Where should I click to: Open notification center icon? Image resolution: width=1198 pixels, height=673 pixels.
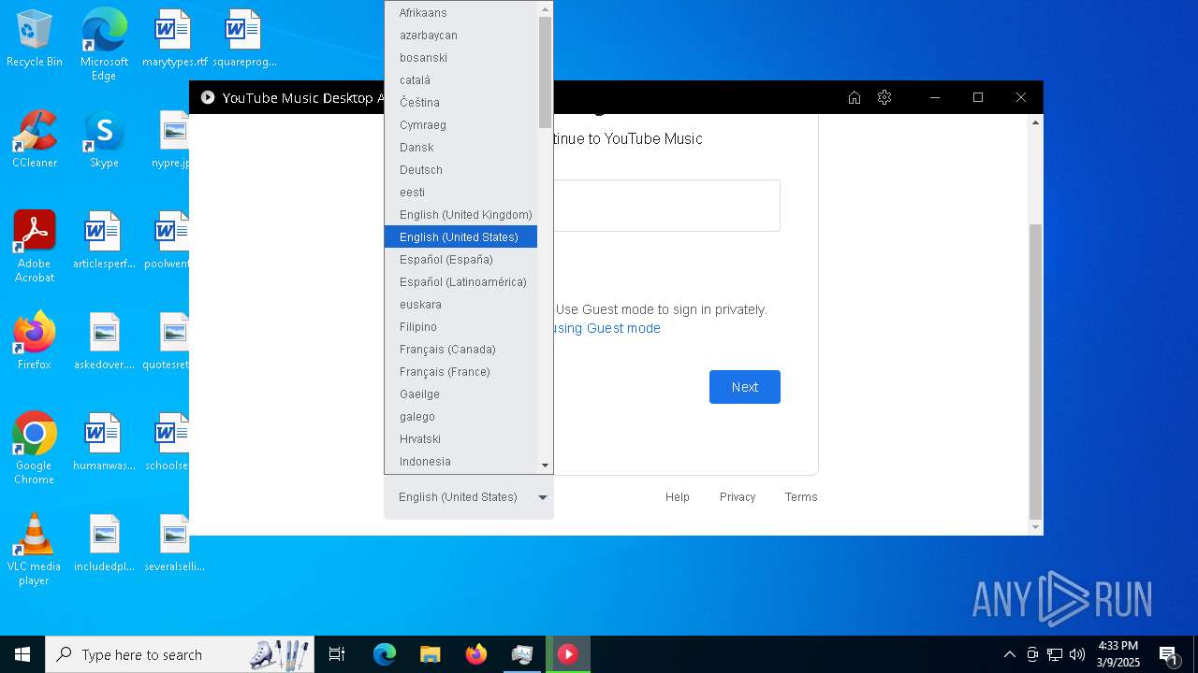pyautogui.click(x=1168, y=655)
